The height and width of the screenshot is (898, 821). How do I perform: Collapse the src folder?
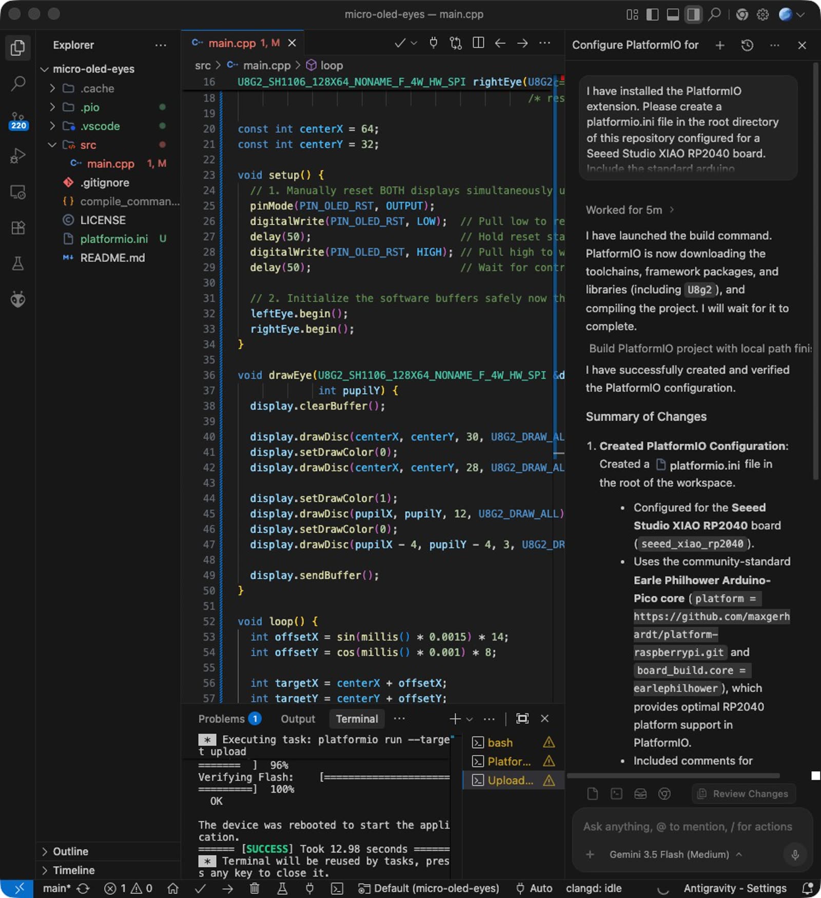click(x=52, y=145)
